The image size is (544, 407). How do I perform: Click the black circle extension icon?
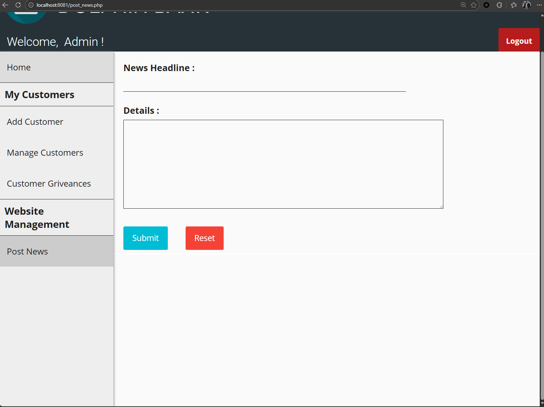tap(486, 5)
